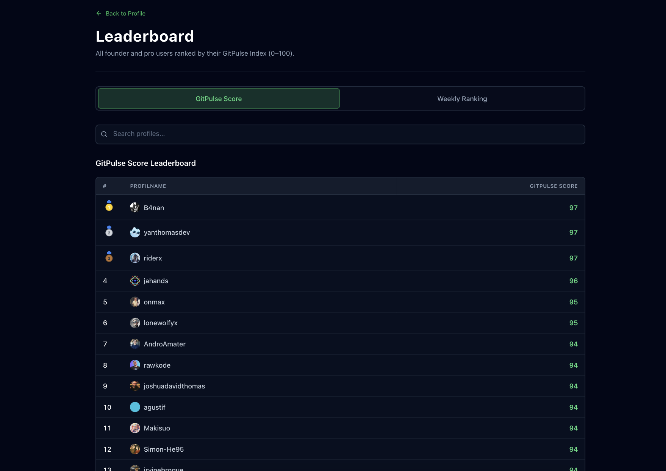Viewport: 666px width, 471px height.
Task: Switch to the Weekly Ranking tab
Action: point(462,99)
